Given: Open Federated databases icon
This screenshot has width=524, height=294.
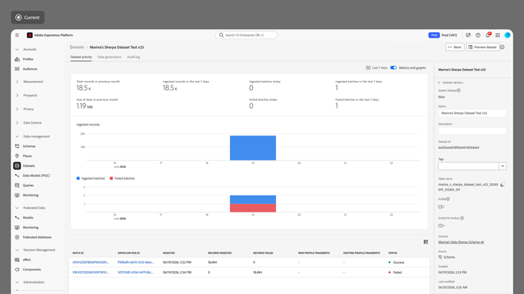Looking at the screenshot, I should tap(17, 237).
